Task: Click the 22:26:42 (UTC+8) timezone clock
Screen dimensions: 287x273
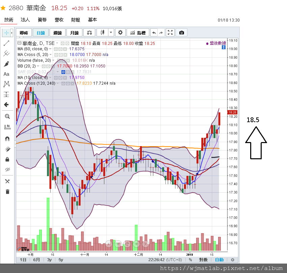Action: coord(165,260)
